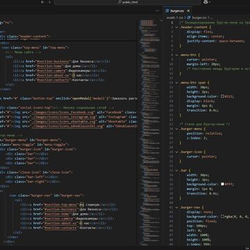Click the 'align-items: center' declaration
Viewport: 250px width, 250px height.
tap(205, 36)
